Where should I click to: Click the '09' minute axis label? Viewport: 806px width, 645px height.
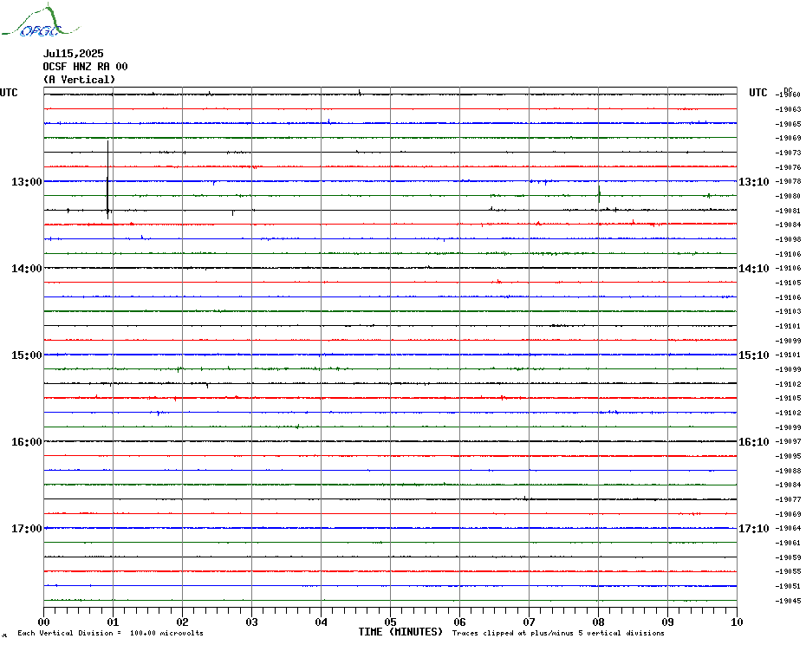tap(667, 622)
